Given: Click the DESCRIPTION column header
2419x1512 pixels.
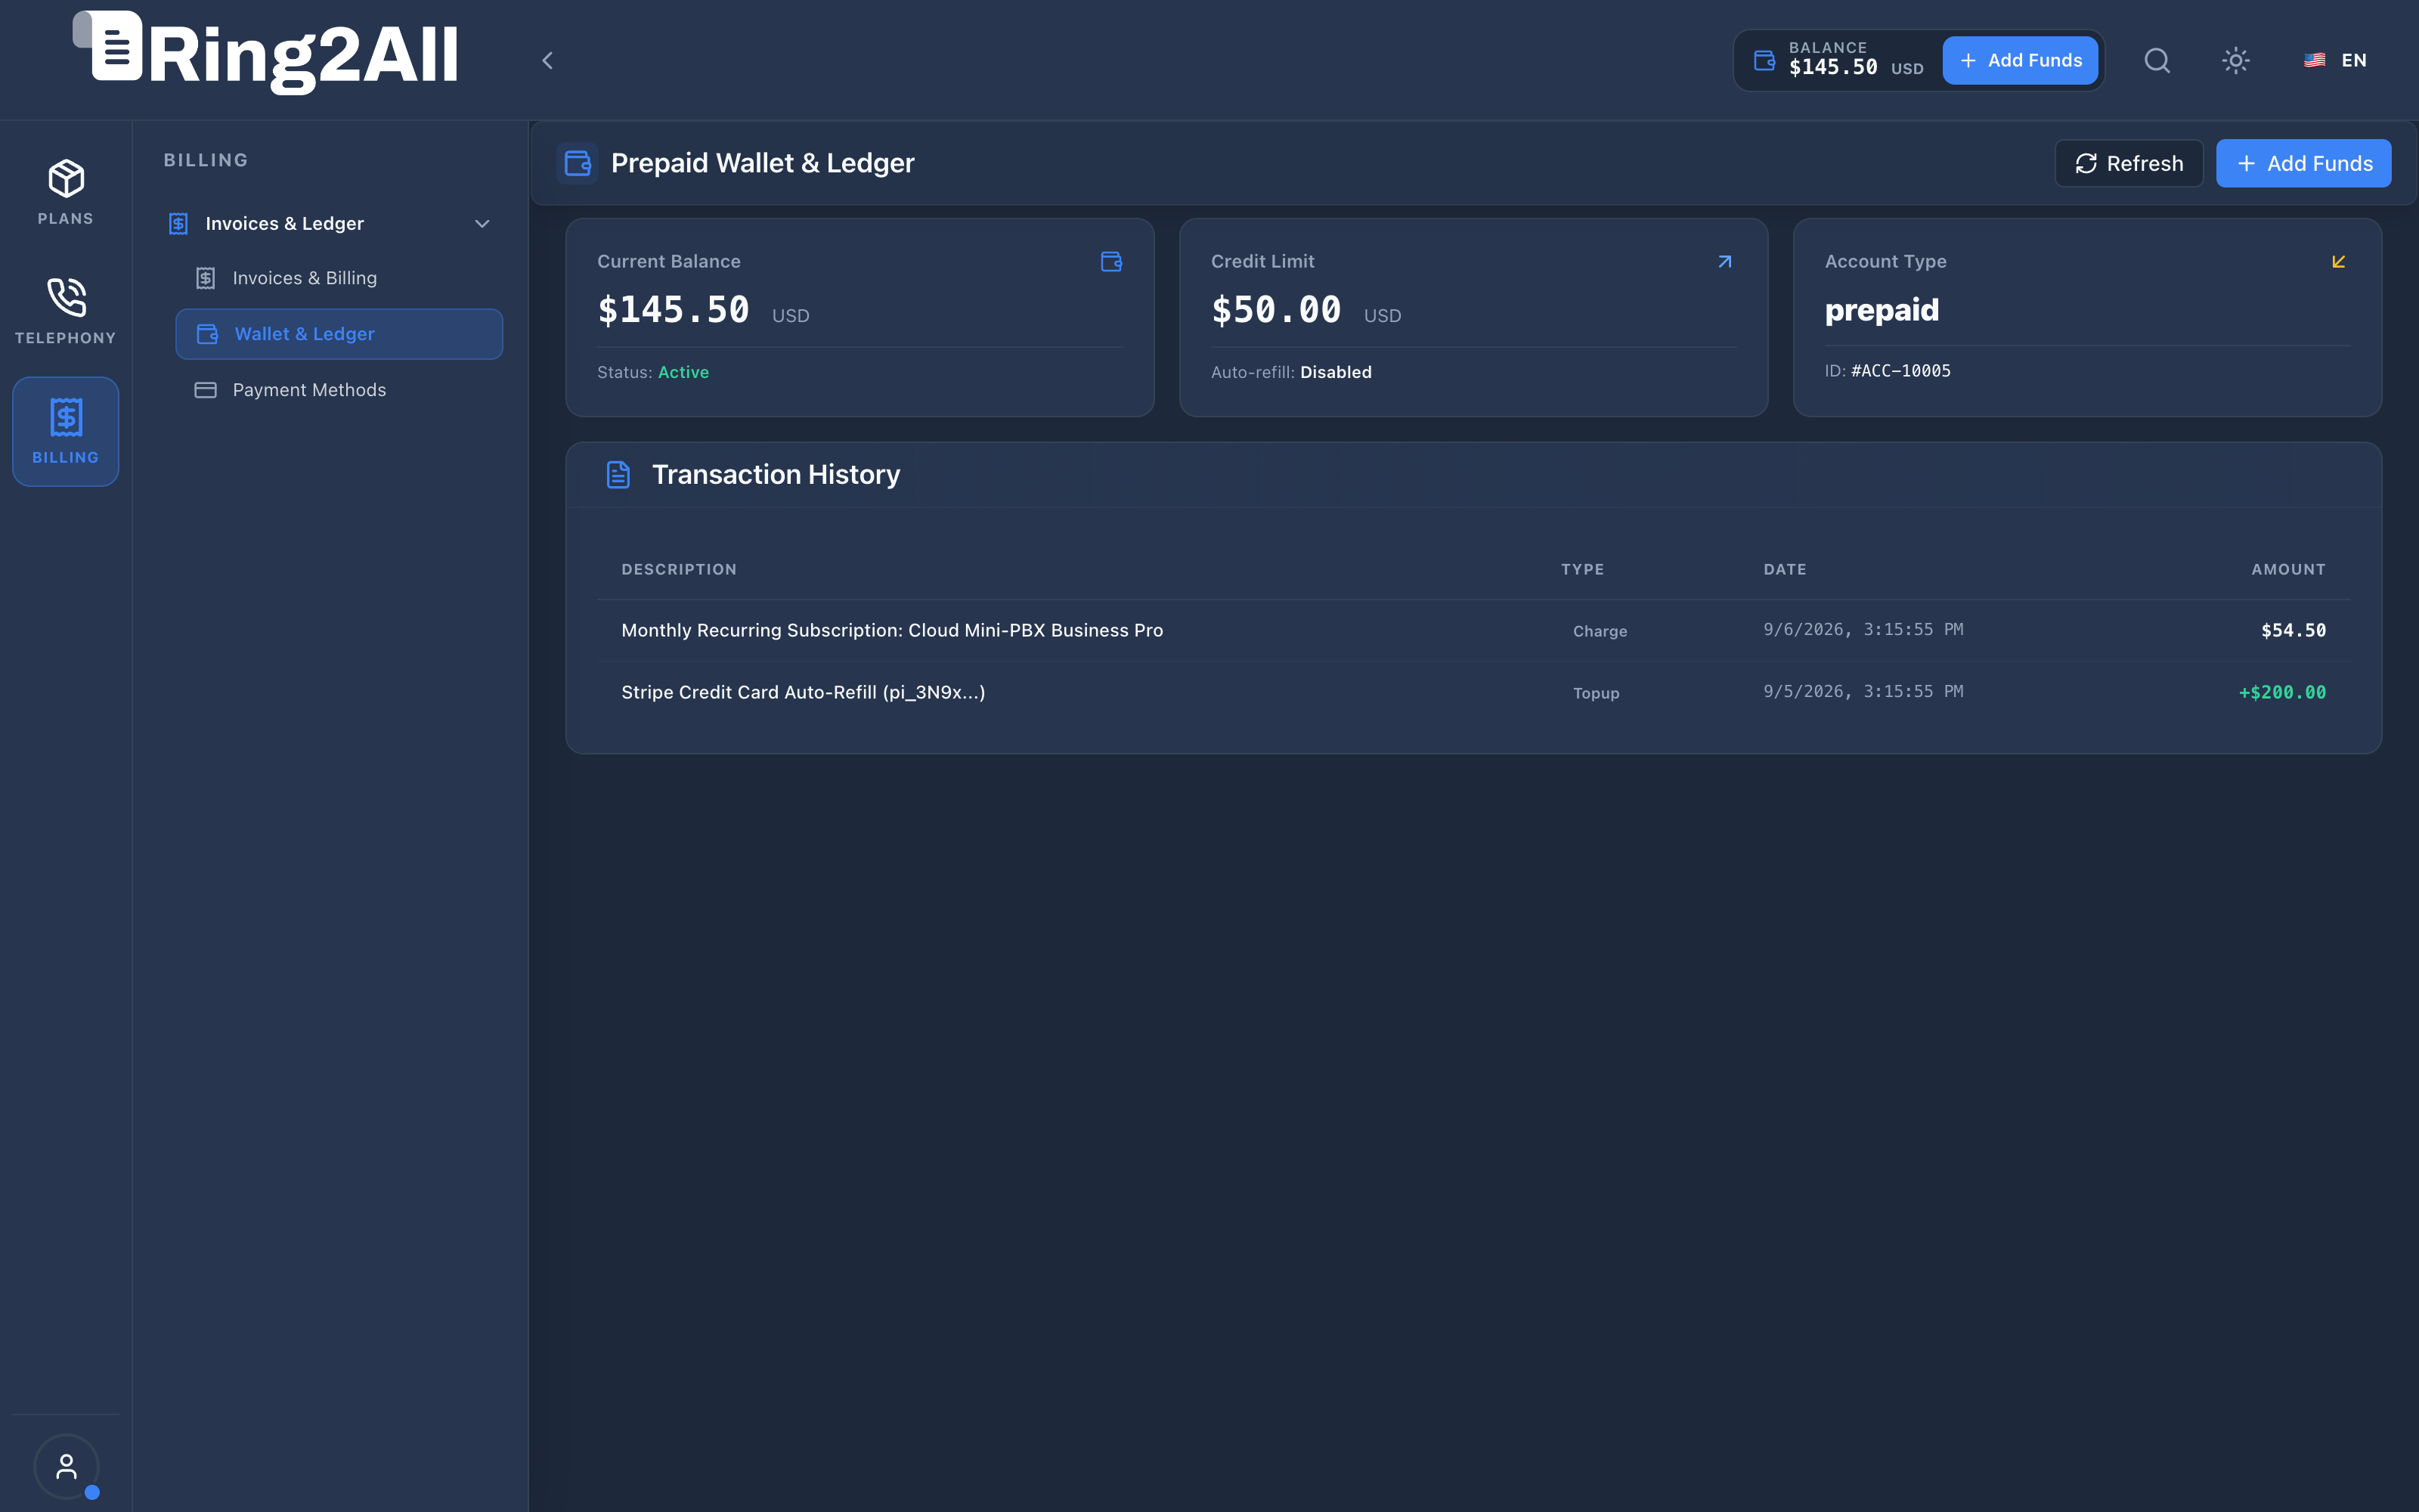Looking at the screenshot, I should (679, 570).
